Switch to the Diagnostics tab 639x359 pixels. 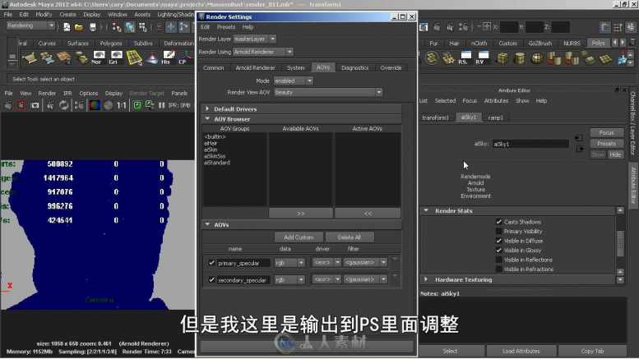click(354, 68)
